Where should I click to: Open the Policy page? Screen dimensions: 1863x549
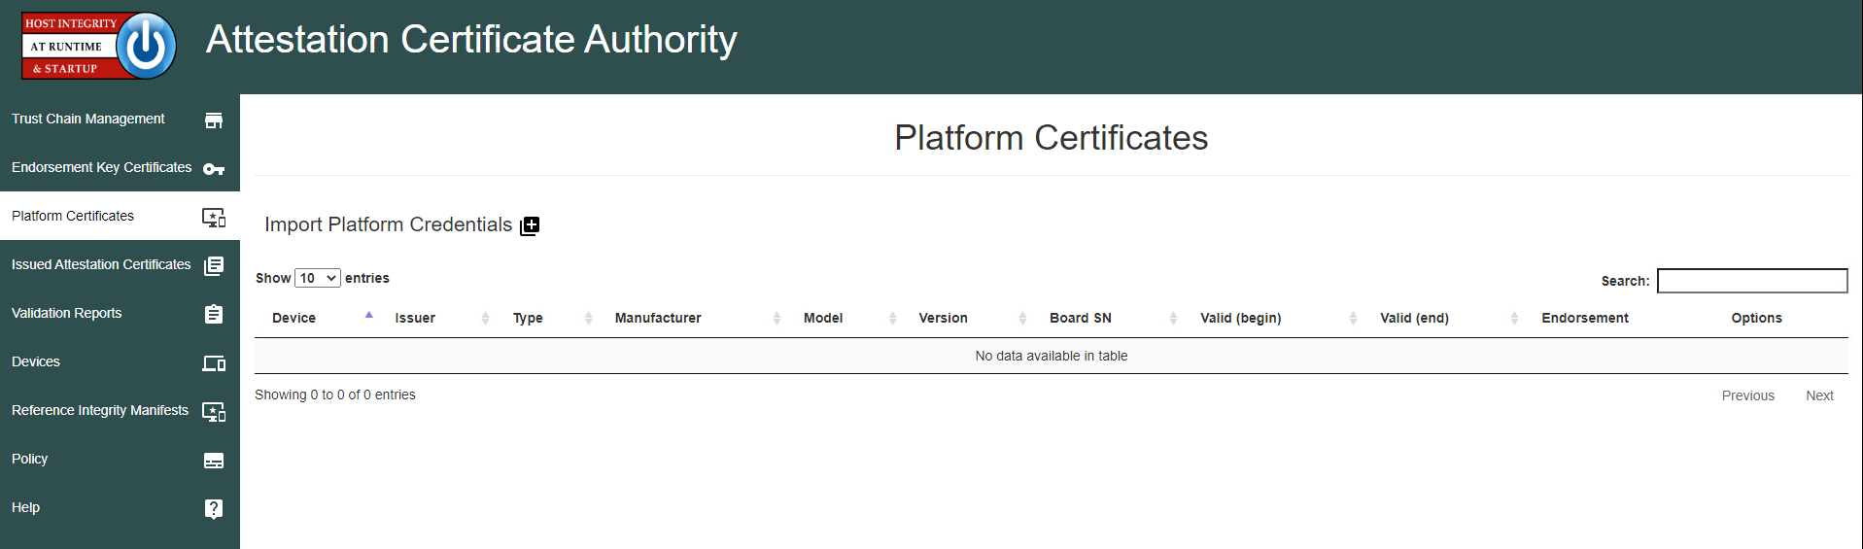click(120, 459)
